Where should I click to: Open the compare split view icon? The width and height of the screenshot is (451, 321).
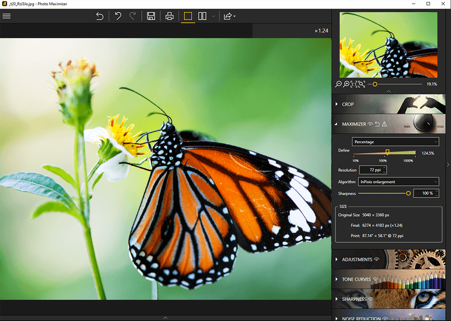(202, 16)
